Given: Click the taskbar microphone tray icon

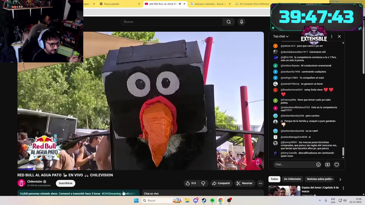Looking at the screenshot, I should (x=326, y=200).
